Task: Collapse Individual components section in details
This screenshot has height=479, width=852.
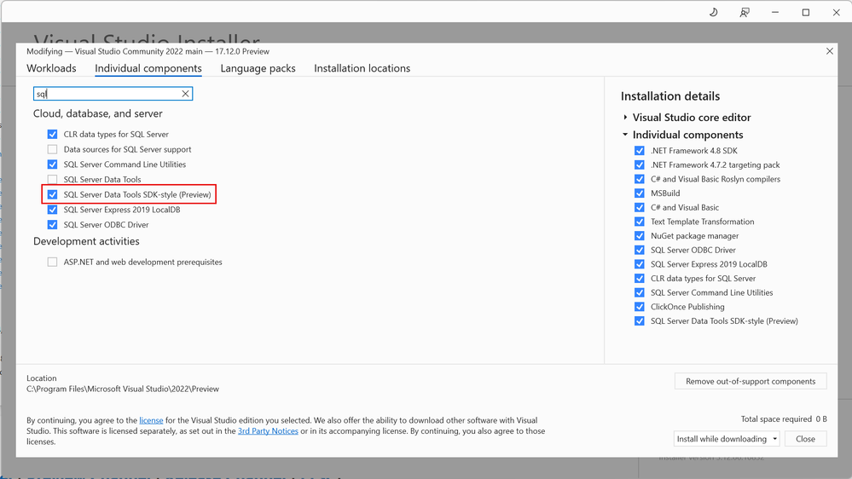Action: tap(625, 135)
